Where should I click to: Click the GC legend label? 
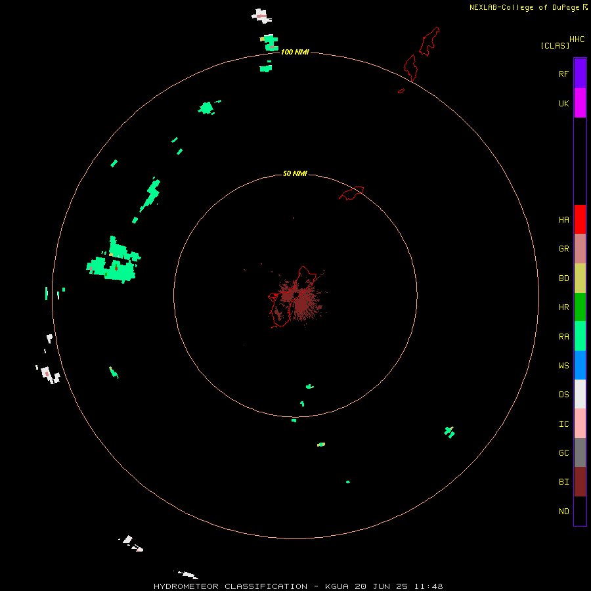pyautogui.click(x=563, y=452)
